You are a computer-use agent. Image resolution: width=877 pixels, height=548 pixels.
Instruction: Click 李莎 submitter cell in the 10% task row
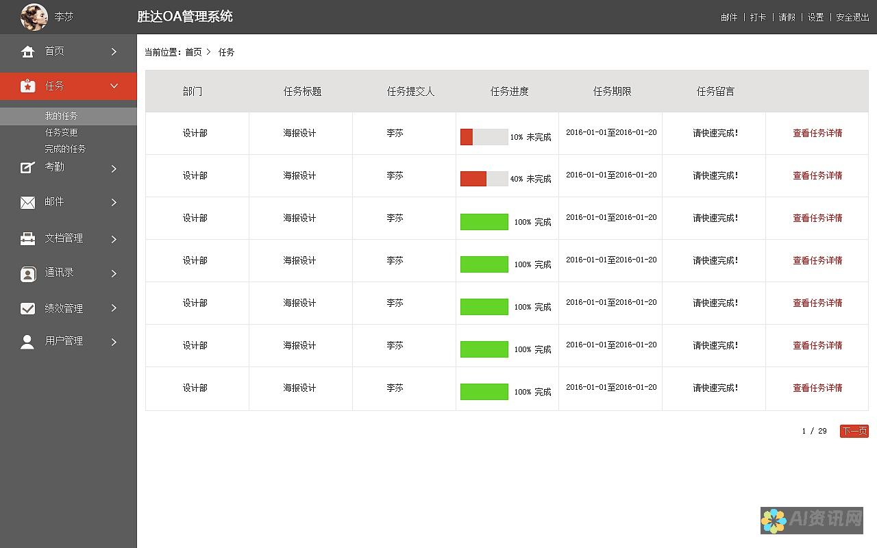(395, 134)
